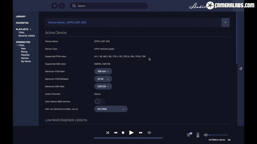This screenshot has width=257, height=144.
Task: Skip to the next track
Action: tap(141, 133)
